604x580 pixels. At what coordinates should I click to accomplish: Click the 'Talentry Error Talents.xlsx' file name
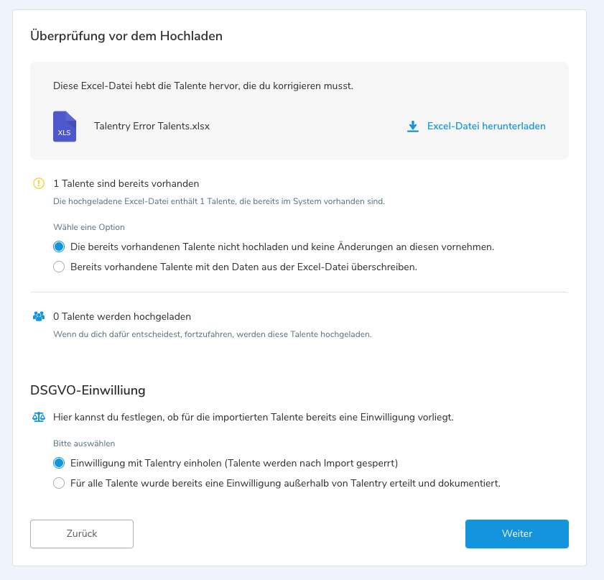[152, 126]
